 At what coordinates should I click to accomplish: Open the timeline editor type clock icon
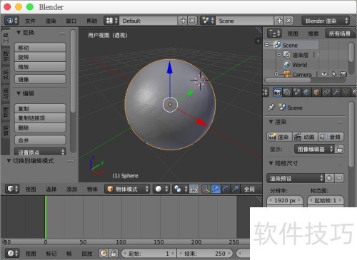12,254
